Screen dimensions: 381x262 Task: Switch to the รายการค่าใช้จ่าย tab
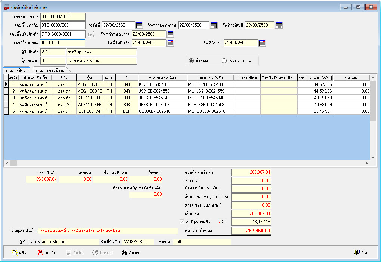click(x=50, y=70)
